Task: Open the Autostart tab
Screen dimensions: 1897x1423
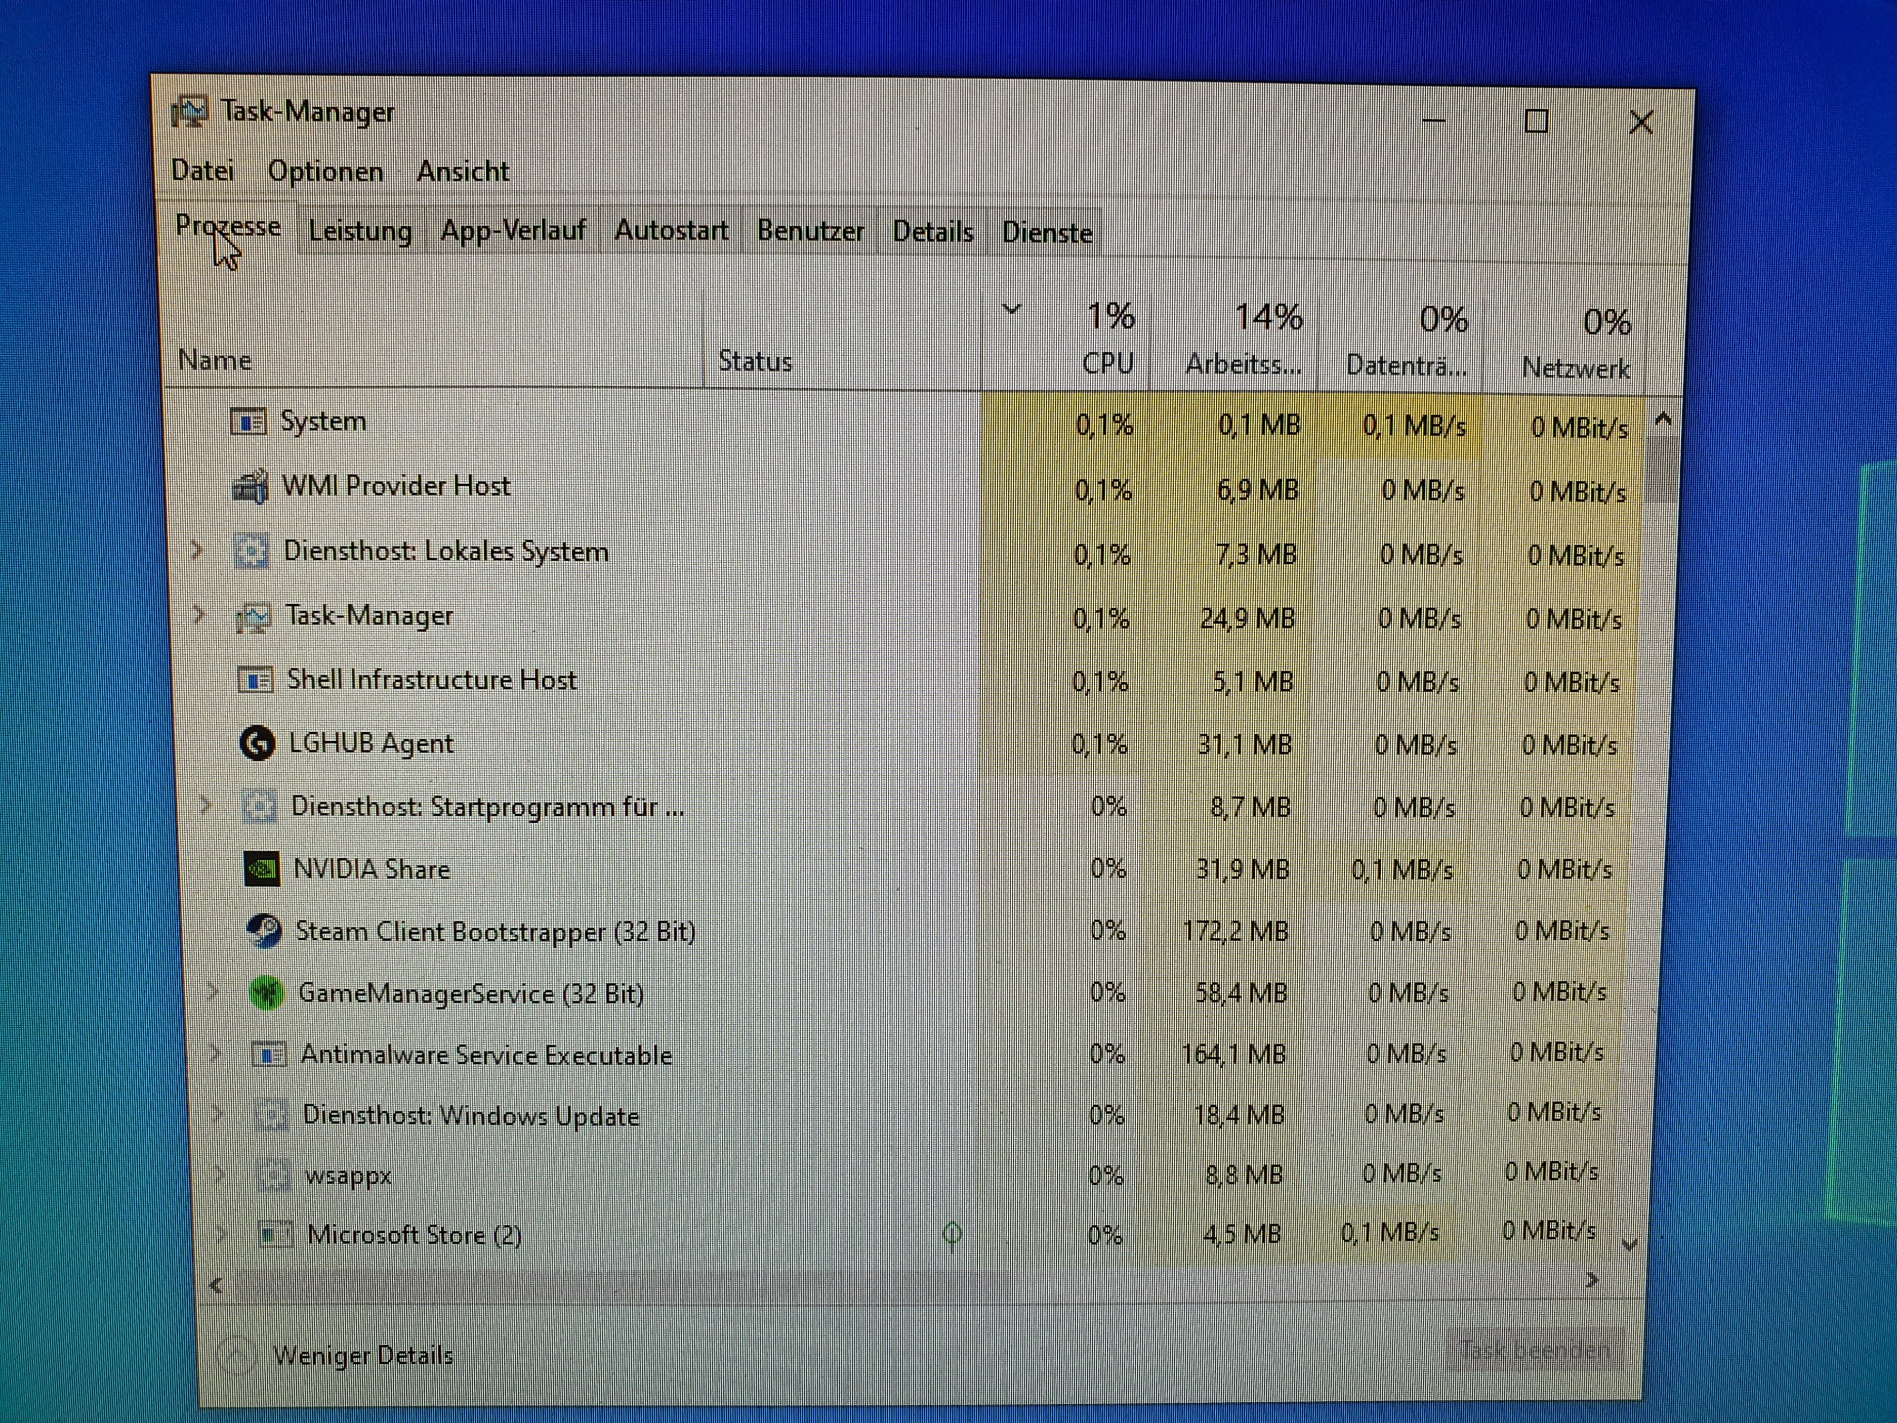Action: point(671,231)
